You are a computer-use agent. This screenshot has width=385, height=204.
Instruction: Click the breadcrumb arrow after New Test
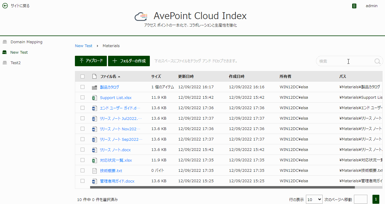point(97,46)
